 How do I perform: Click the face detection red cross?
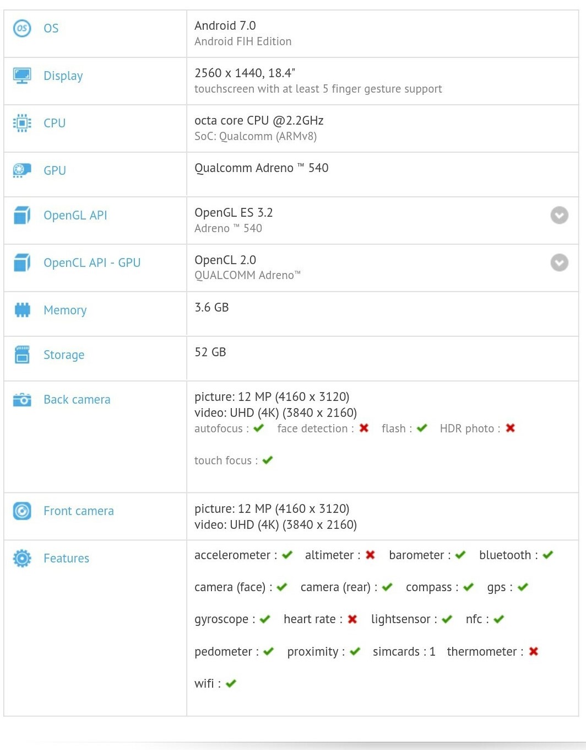(364, 428)
